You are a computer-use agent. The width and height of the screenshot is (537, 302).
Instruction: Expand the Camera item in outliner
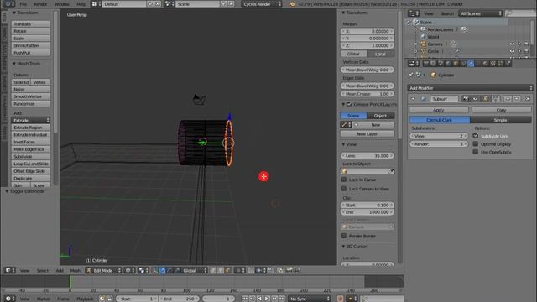point(416,44)
